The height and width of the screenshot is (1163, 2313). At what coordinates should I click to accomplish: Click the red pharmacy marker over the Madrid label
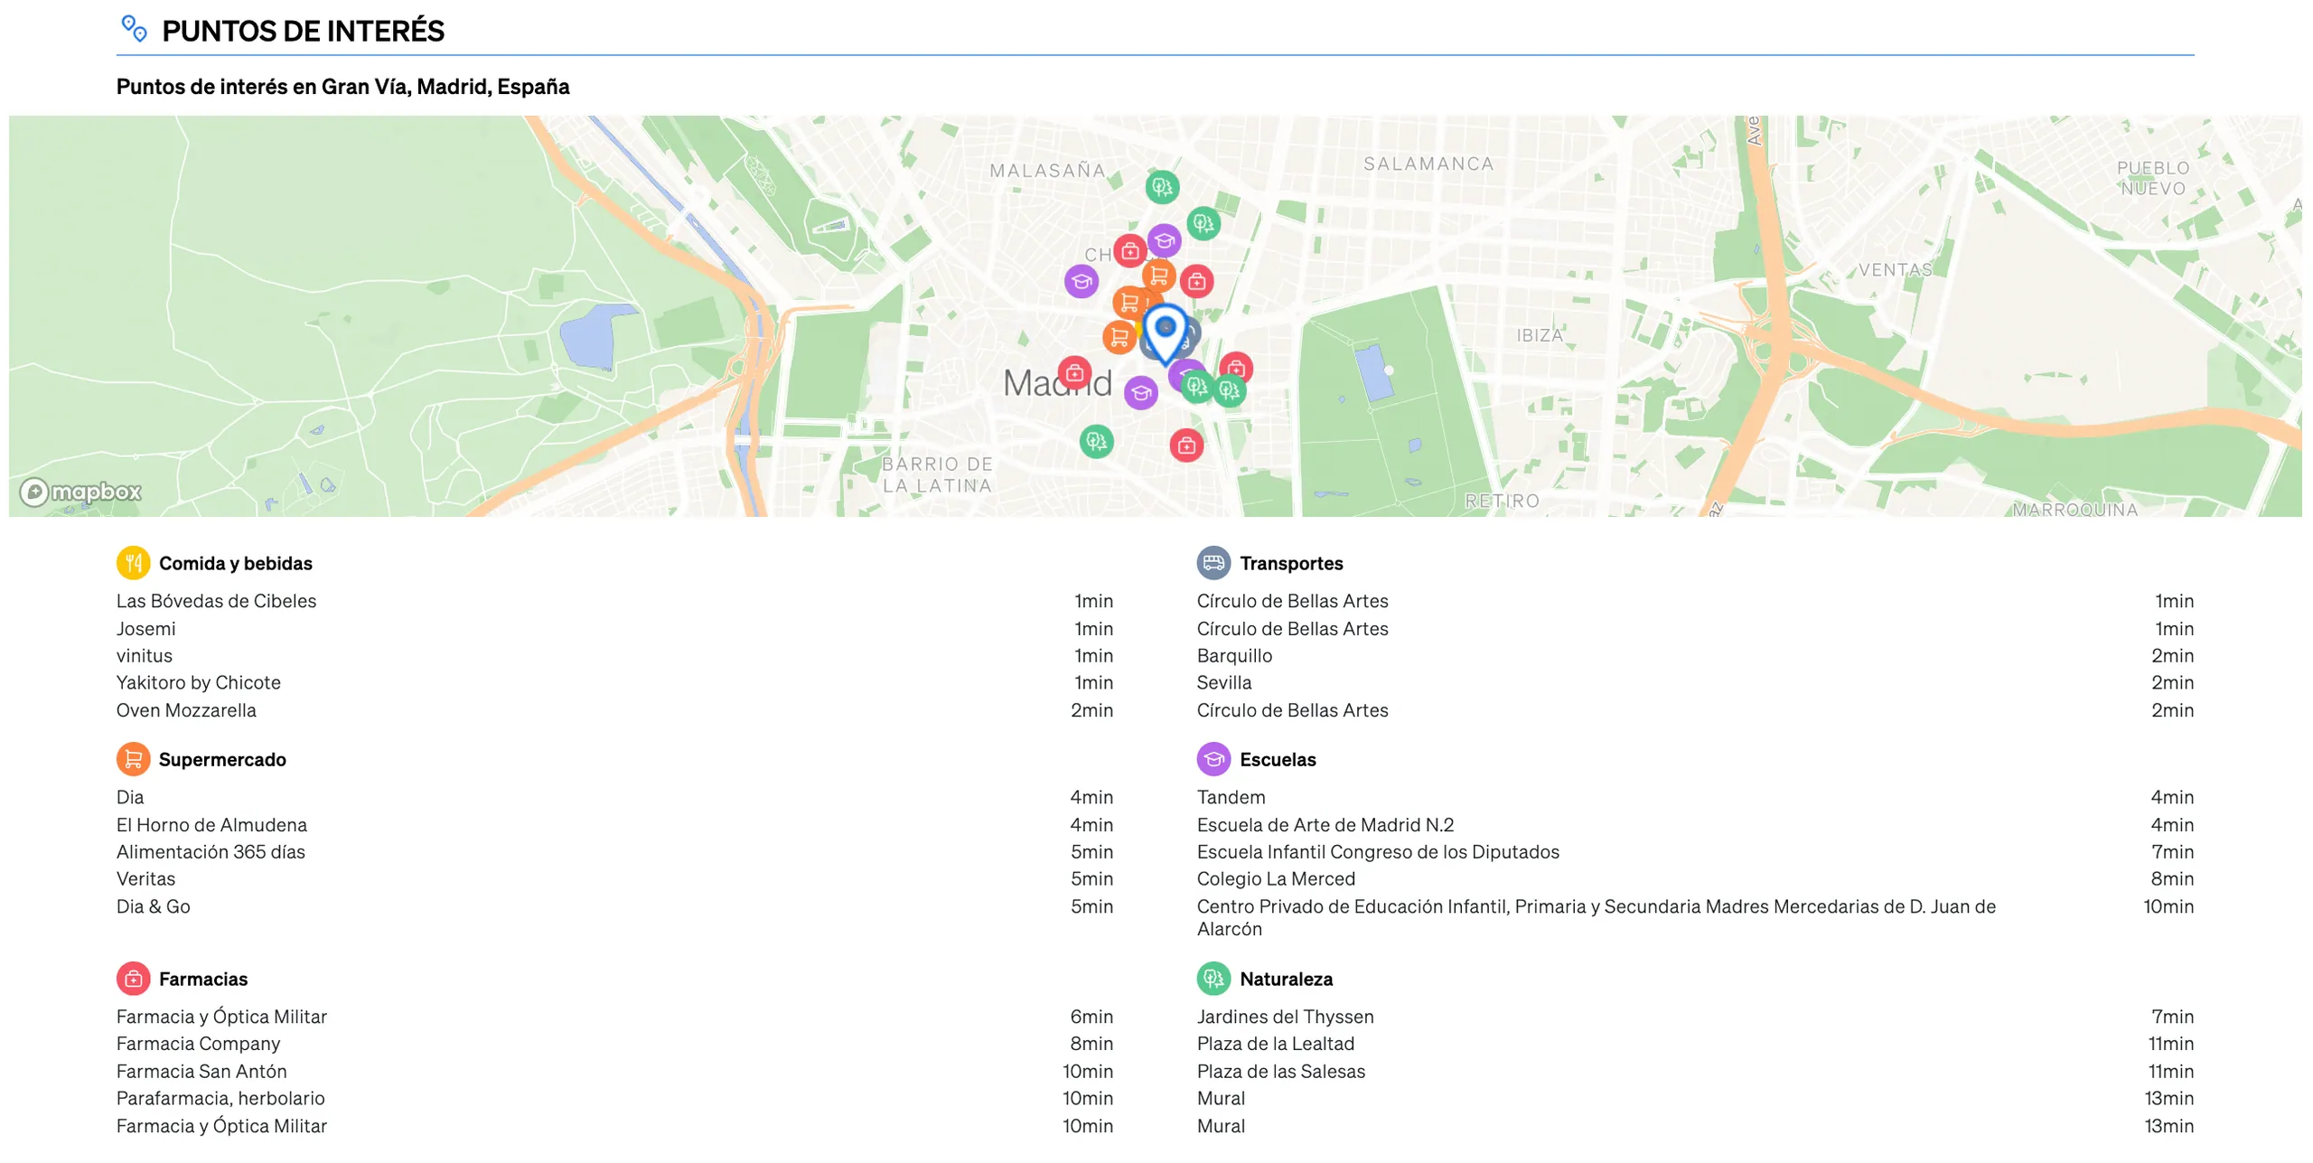pos(1074,372)
